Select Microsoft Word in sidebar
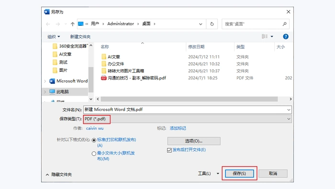 pos(68,81)
